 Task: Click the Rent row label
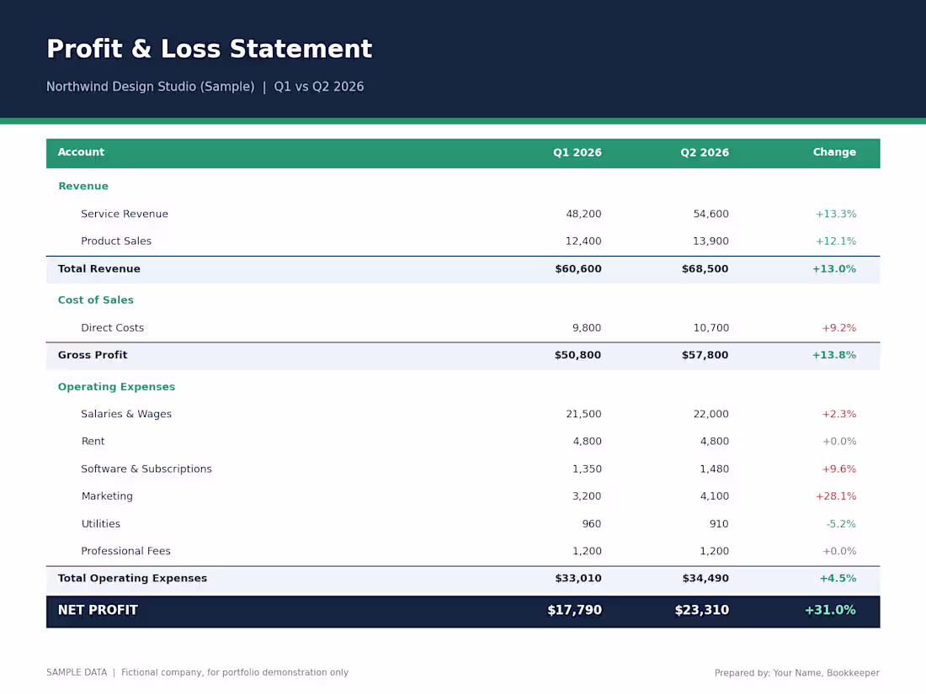click(x=93, y=441)
